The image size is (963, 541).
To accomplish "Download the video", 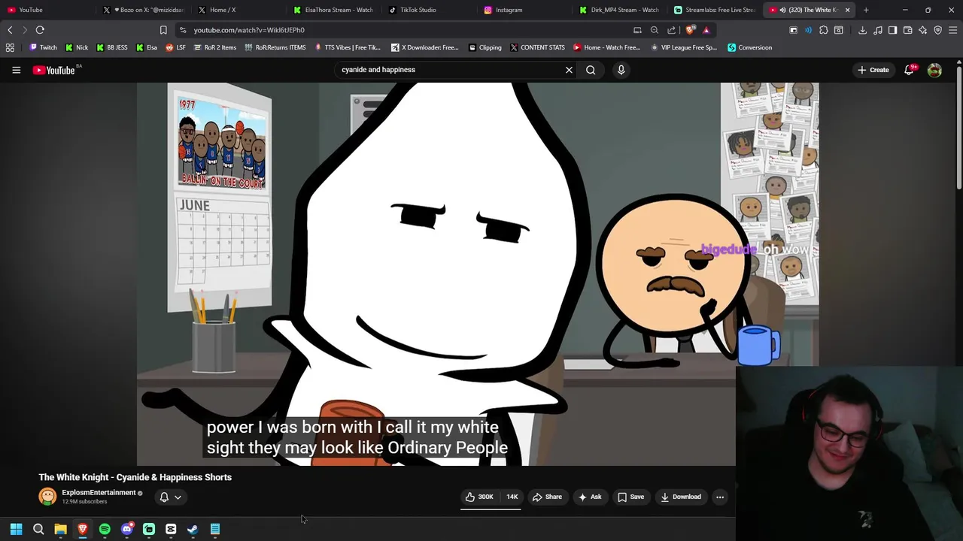I will (x=681, y=497).
